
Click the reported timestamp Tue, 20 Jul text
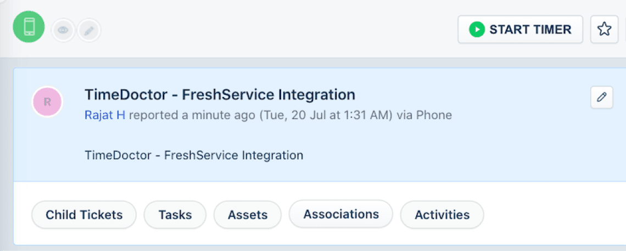pyautogui.click(x=326, y=115)
